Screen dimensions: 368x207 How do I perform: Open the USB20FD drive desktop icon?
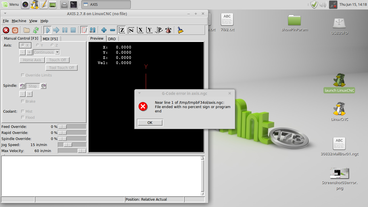pyautogui.click(x=340, y=26)
